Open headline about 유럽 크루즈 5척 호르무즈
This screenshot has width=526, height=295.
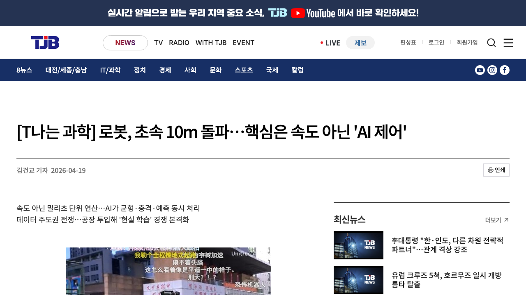(446, 279)
